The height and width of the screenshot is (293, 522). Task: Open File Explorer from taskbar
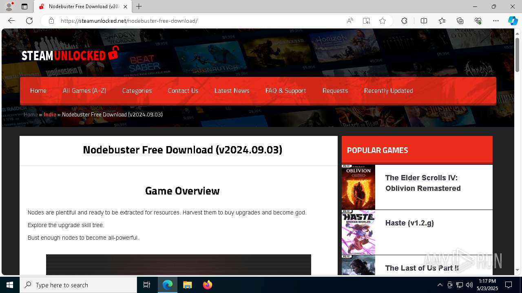[x=187, y=285]
